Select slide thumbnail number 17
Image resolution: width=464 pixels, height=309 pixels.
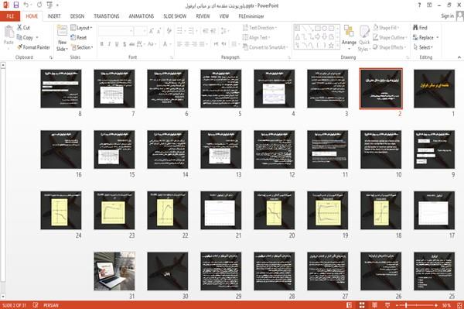click(434, 210)
